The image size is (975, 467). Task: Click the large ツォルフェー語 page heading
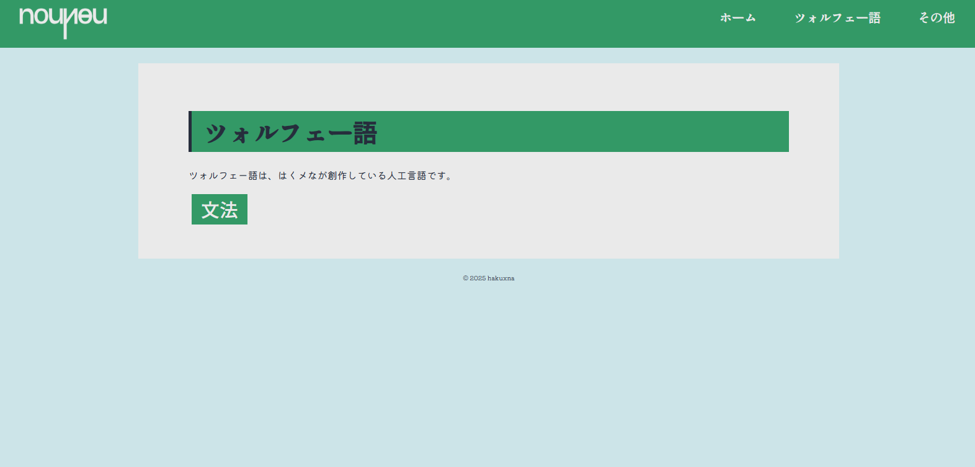[292, 133]
